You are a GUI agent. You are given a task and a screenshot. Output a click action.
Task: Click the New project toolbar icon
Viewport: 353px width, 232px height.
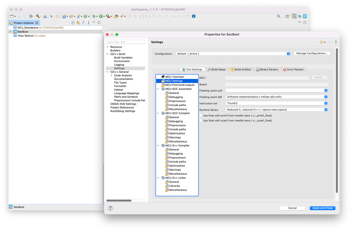click(12, 16)
